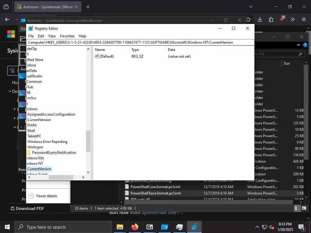
Task: Switch Explorer to large icons view
Action: 304,208
